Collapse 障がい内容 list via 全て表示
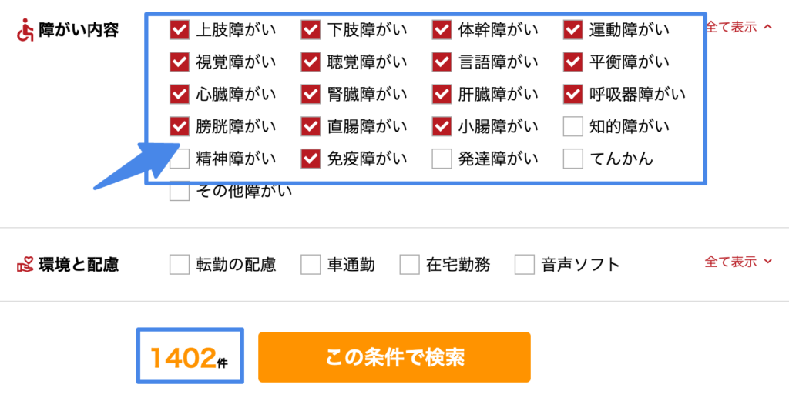The width and height of the screenshot is (789, 401). 739,28
